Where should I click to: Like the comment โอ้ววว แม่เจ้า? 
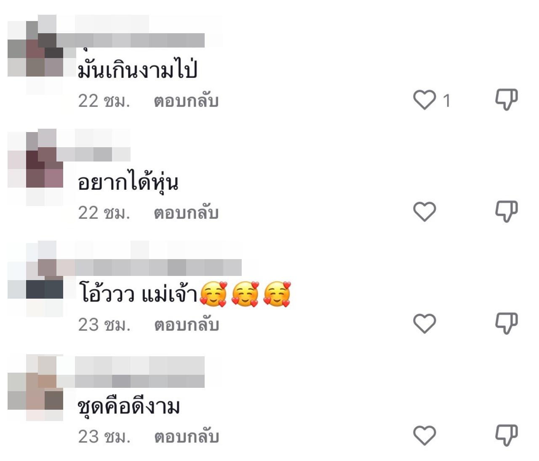tap(424, 323)
